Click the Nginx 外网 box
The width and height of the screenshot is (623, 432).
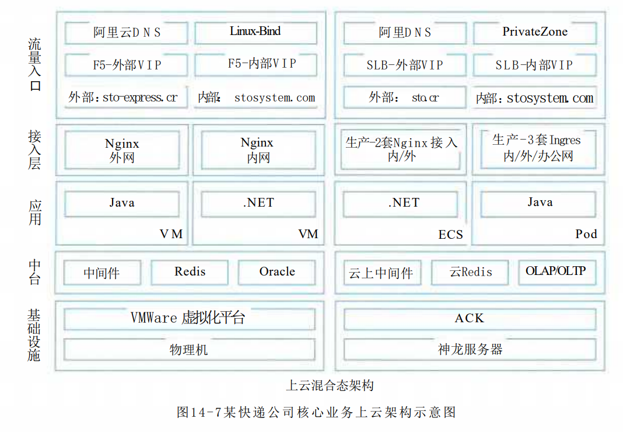[122, 151]
